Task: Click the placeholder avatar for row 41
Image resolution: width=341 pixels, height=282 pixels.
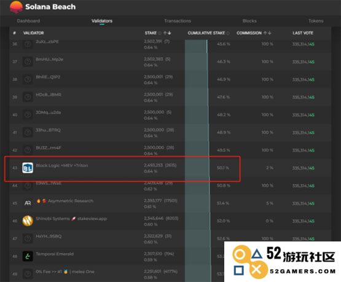Action: [28, 132]
